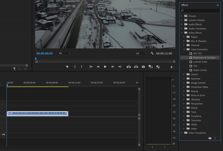Click the program monitor playhead marker

coord(36,59)
